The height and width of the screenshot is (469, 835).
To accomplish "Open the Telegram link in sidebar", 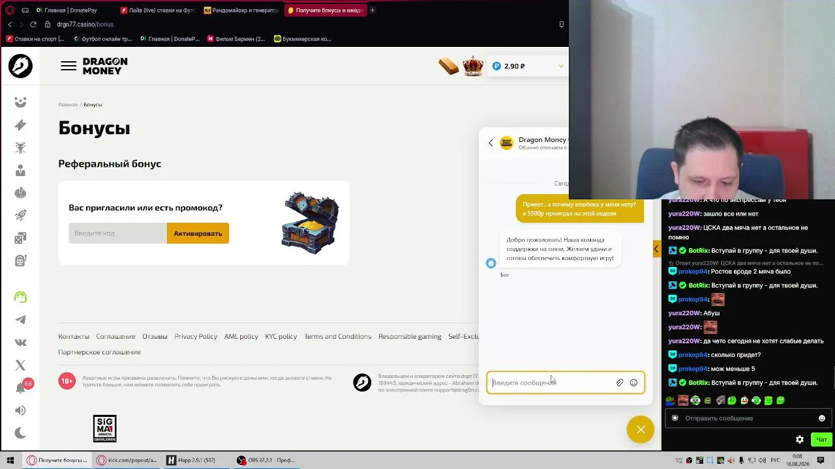I will (x=20, y=320).
